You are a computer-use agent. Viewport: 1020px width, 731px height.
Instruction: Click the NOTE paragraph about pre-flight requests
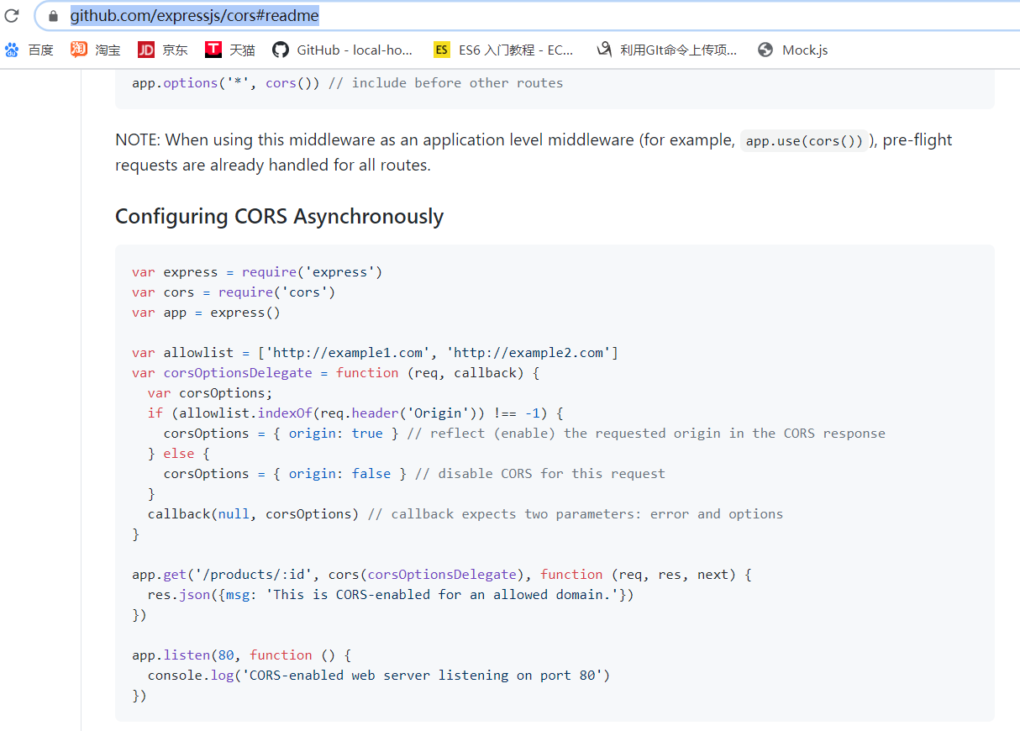pos(534,152)
